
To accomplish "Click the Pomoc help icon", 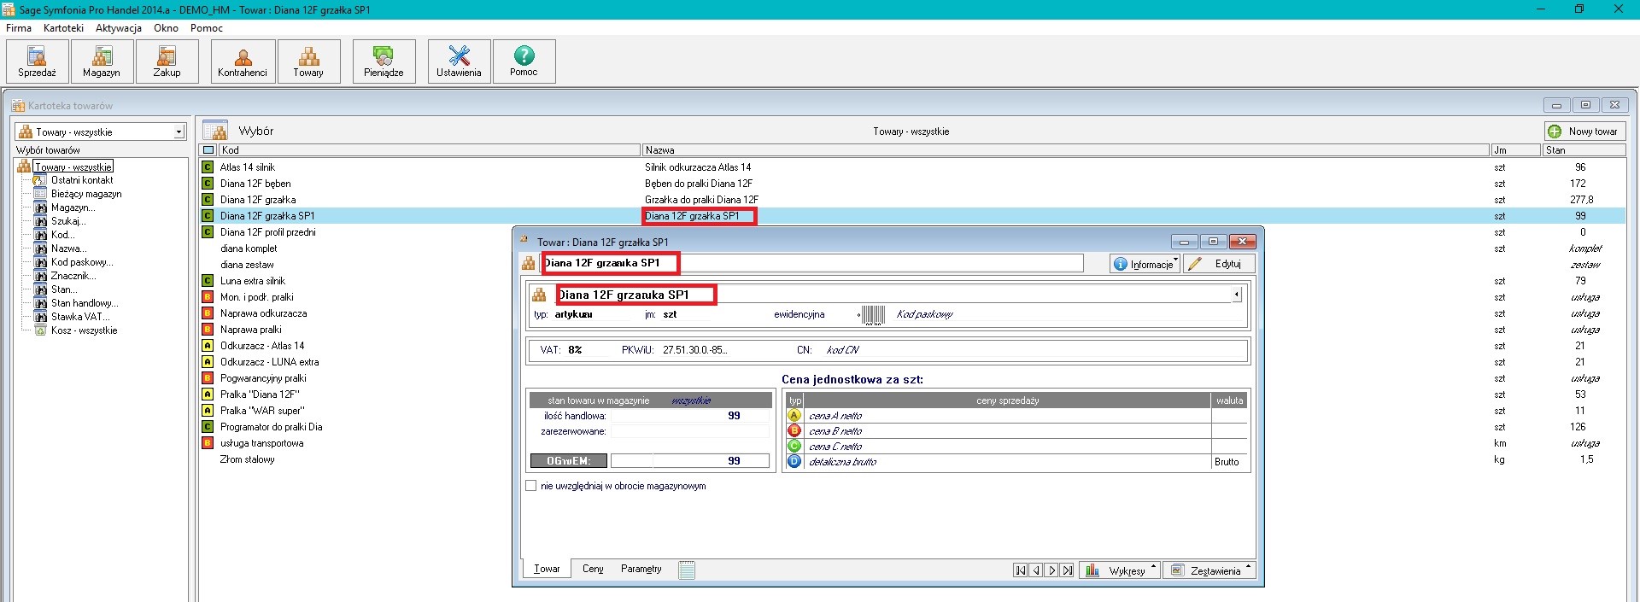I will [524, 61].
